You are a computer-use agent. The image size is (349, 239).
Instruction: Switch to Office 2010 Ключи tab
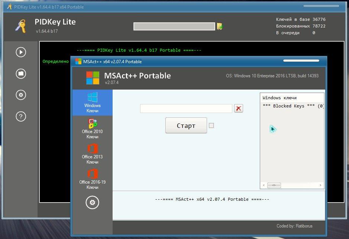click(x=93, y=129)
